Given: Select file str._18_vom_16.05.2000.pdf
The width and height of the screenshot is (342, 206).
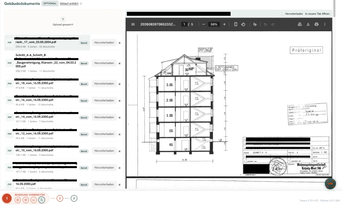Looking at the screenshot, I should [x=47, y=84].
